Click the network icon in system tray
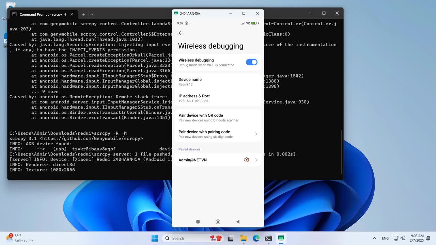436x245 pixels. point(396,238)
